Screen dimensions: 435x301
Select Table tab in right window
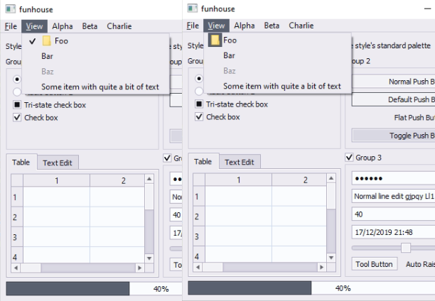(x=203, y=161)
